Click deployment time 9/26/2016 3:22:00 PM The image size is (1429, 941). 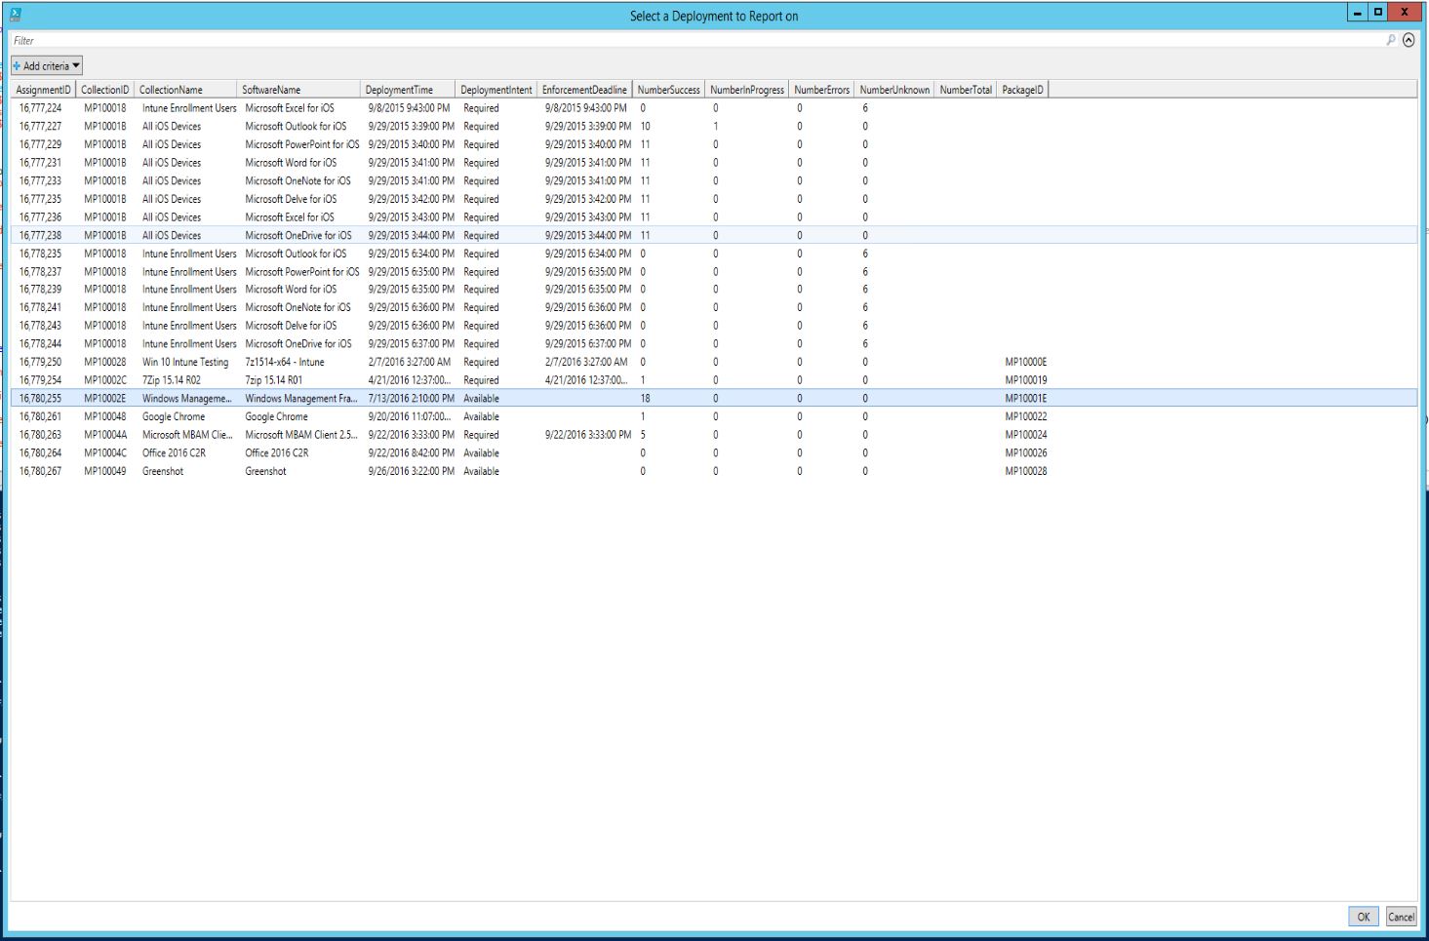tap(411, 471)
